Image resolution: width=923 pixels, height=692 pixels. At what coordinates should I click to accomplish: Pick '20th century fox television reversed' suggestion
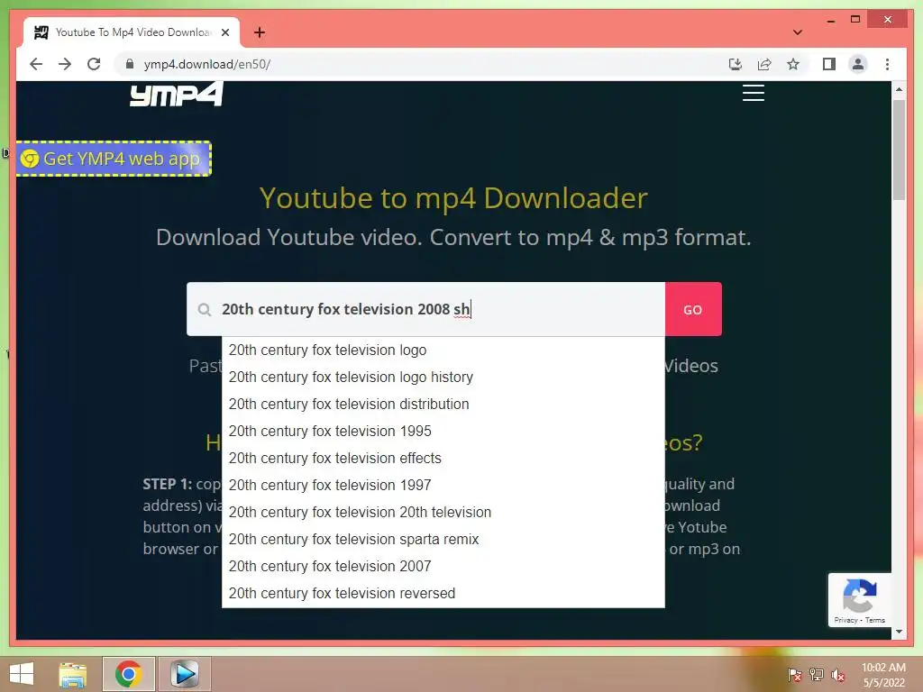(x=443, y=594)
